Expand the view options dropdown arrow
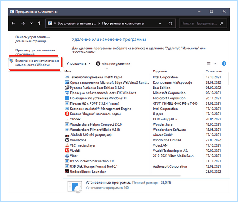 coord(215,63)
